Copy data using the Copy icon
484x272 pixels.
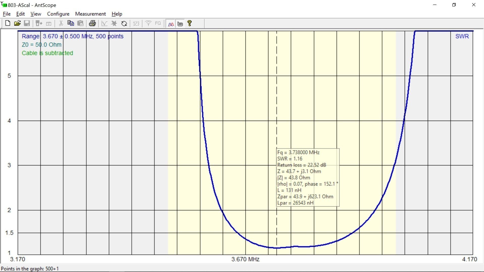(71, 23)
